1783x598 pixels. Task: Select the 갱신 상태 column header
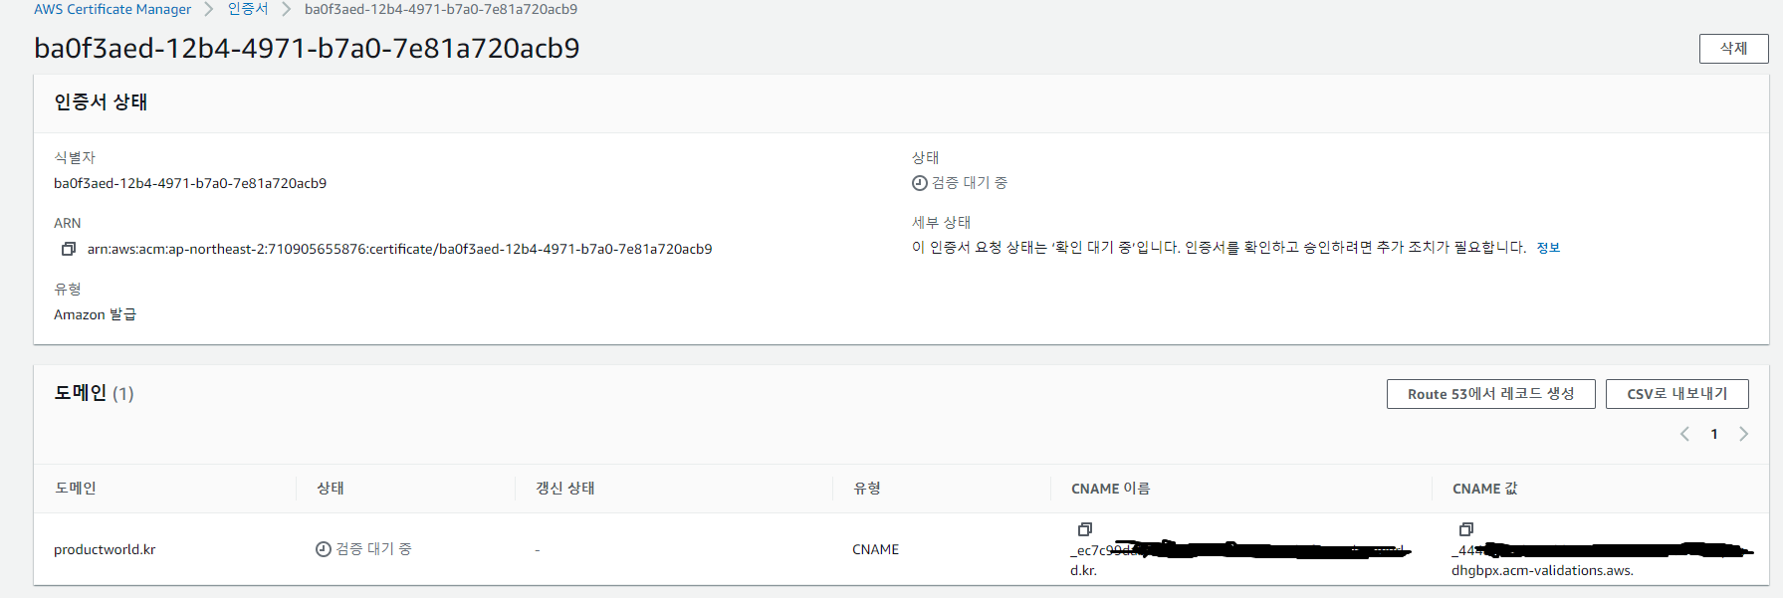pyautogui.click(x=565, y=489)
